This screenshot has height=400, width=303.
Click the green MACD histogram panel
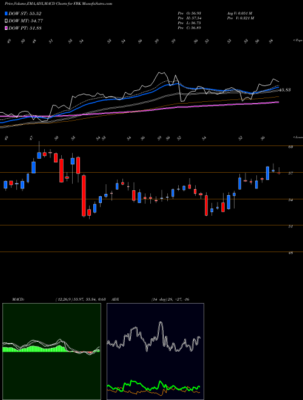(52, 352)
